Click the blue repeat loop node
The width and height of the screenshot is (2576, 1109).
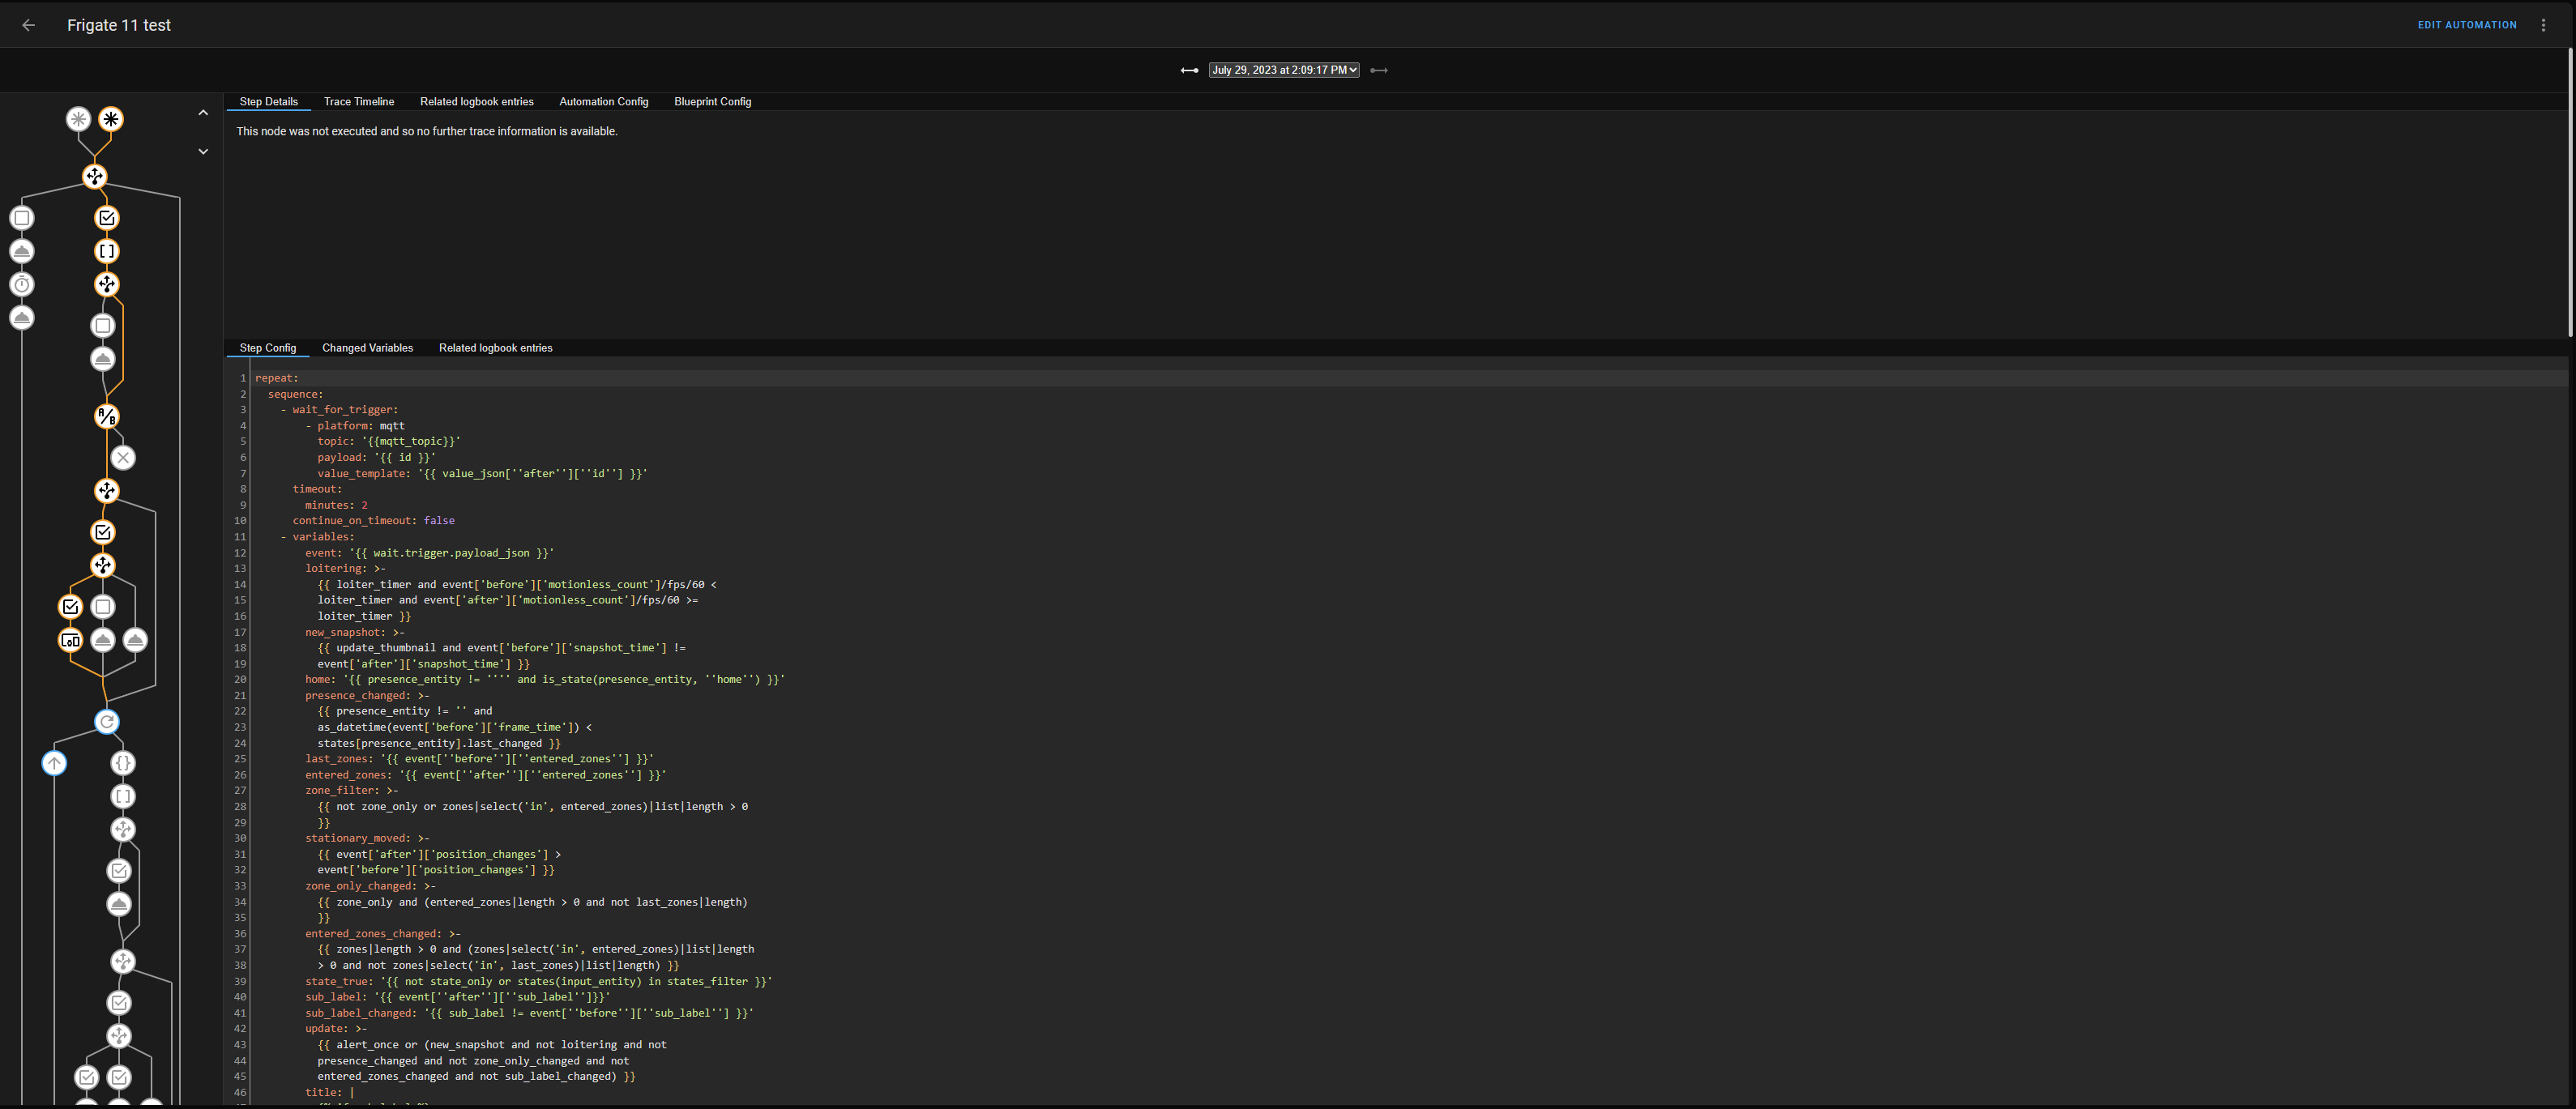[107, 721]
